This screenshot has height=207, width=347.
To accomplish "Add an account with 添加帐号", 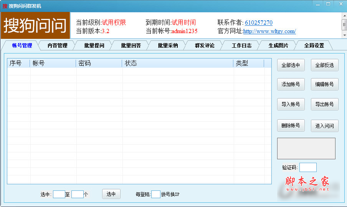I will click(291, 84).
